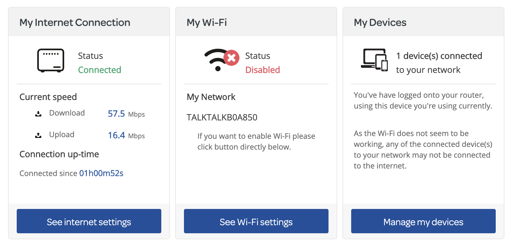Select the My Wi-Fi panel header
Screen dimensions: 513x250
click(x=207, y=22)
